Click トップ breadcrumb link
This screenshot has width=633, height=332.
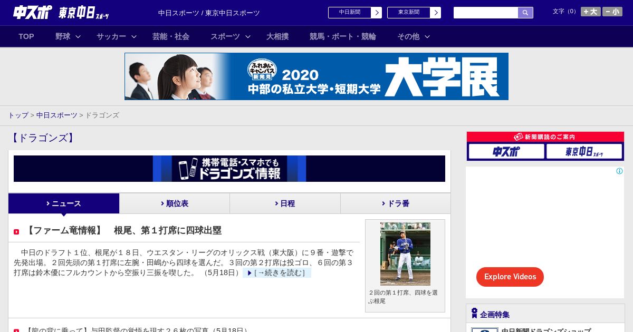click(18, 115)
